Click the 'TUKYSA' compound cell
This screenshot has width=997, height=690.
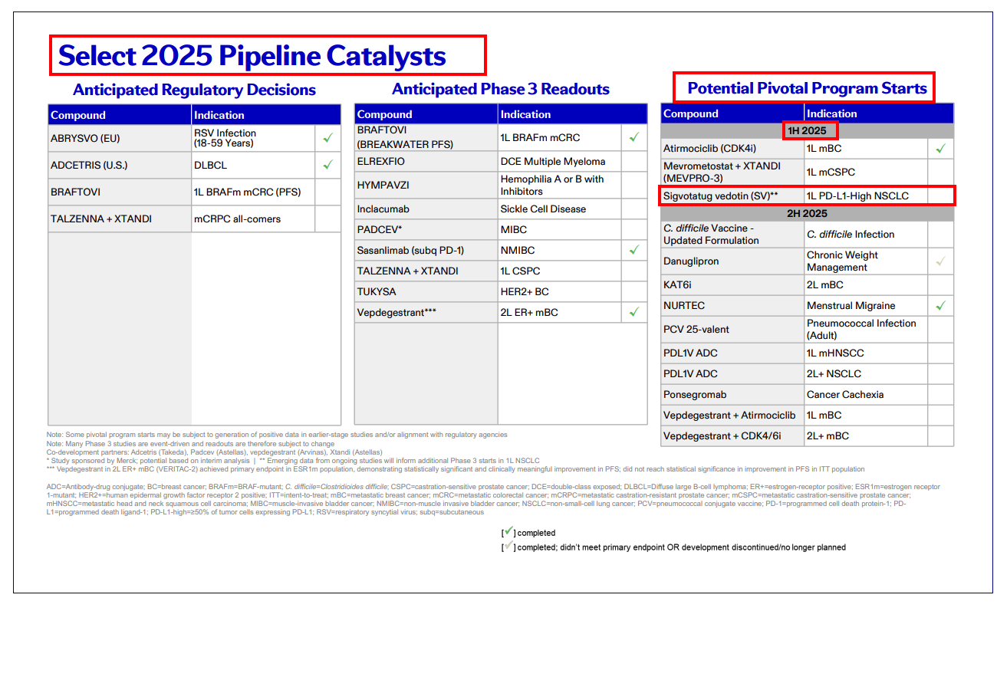tap(426, 291)
